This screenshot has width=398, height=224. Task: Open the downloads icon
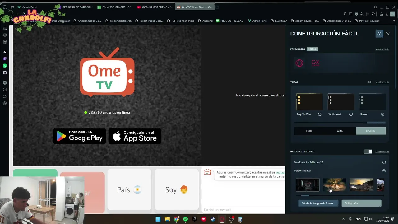(387, 14)
